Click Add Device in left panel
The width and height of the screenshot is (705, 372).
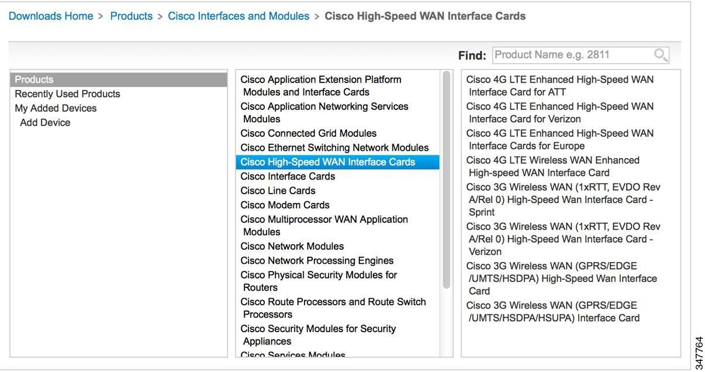(x=45, y=122)
